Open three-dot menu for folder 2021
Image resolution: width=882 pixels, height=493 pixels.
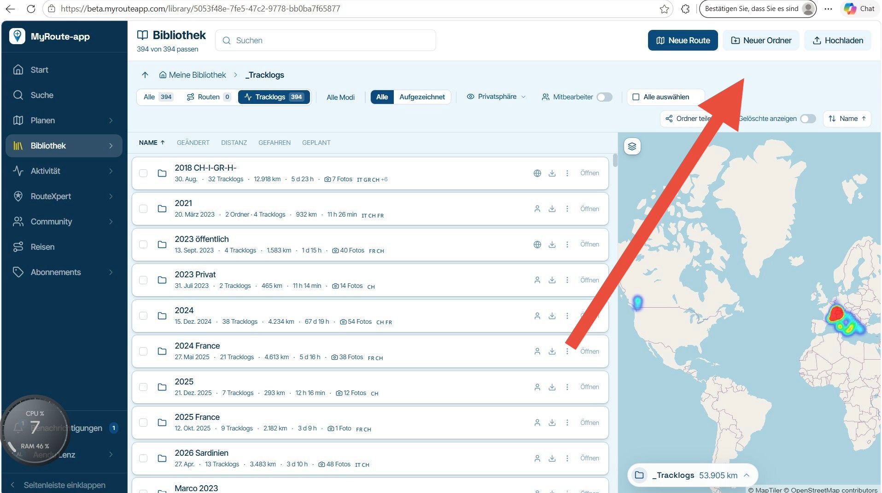(567, 209)
